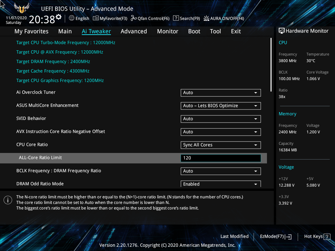
Task: Open the Ai Overclock Tuner dropdown
Action: [x=221, y=92]
